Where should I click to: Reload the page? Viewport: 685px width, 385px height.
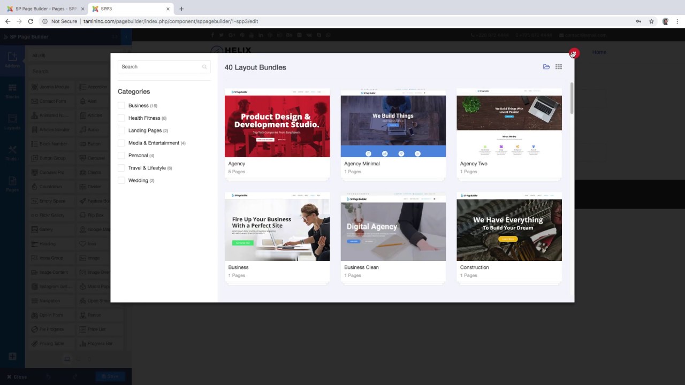point(31,21)
